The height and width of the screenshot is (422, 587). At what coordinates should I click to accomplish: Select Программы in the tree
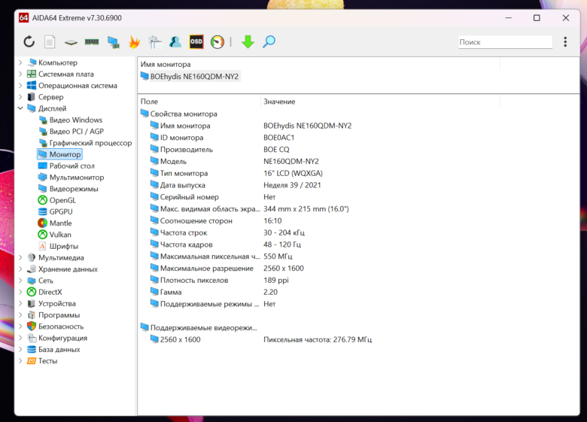pos(53,315)
